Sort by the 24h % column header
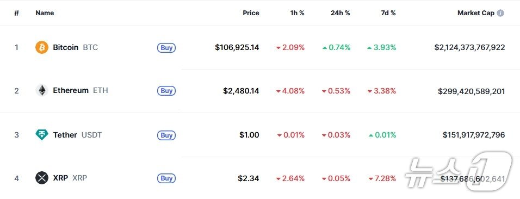 point(341,13)
